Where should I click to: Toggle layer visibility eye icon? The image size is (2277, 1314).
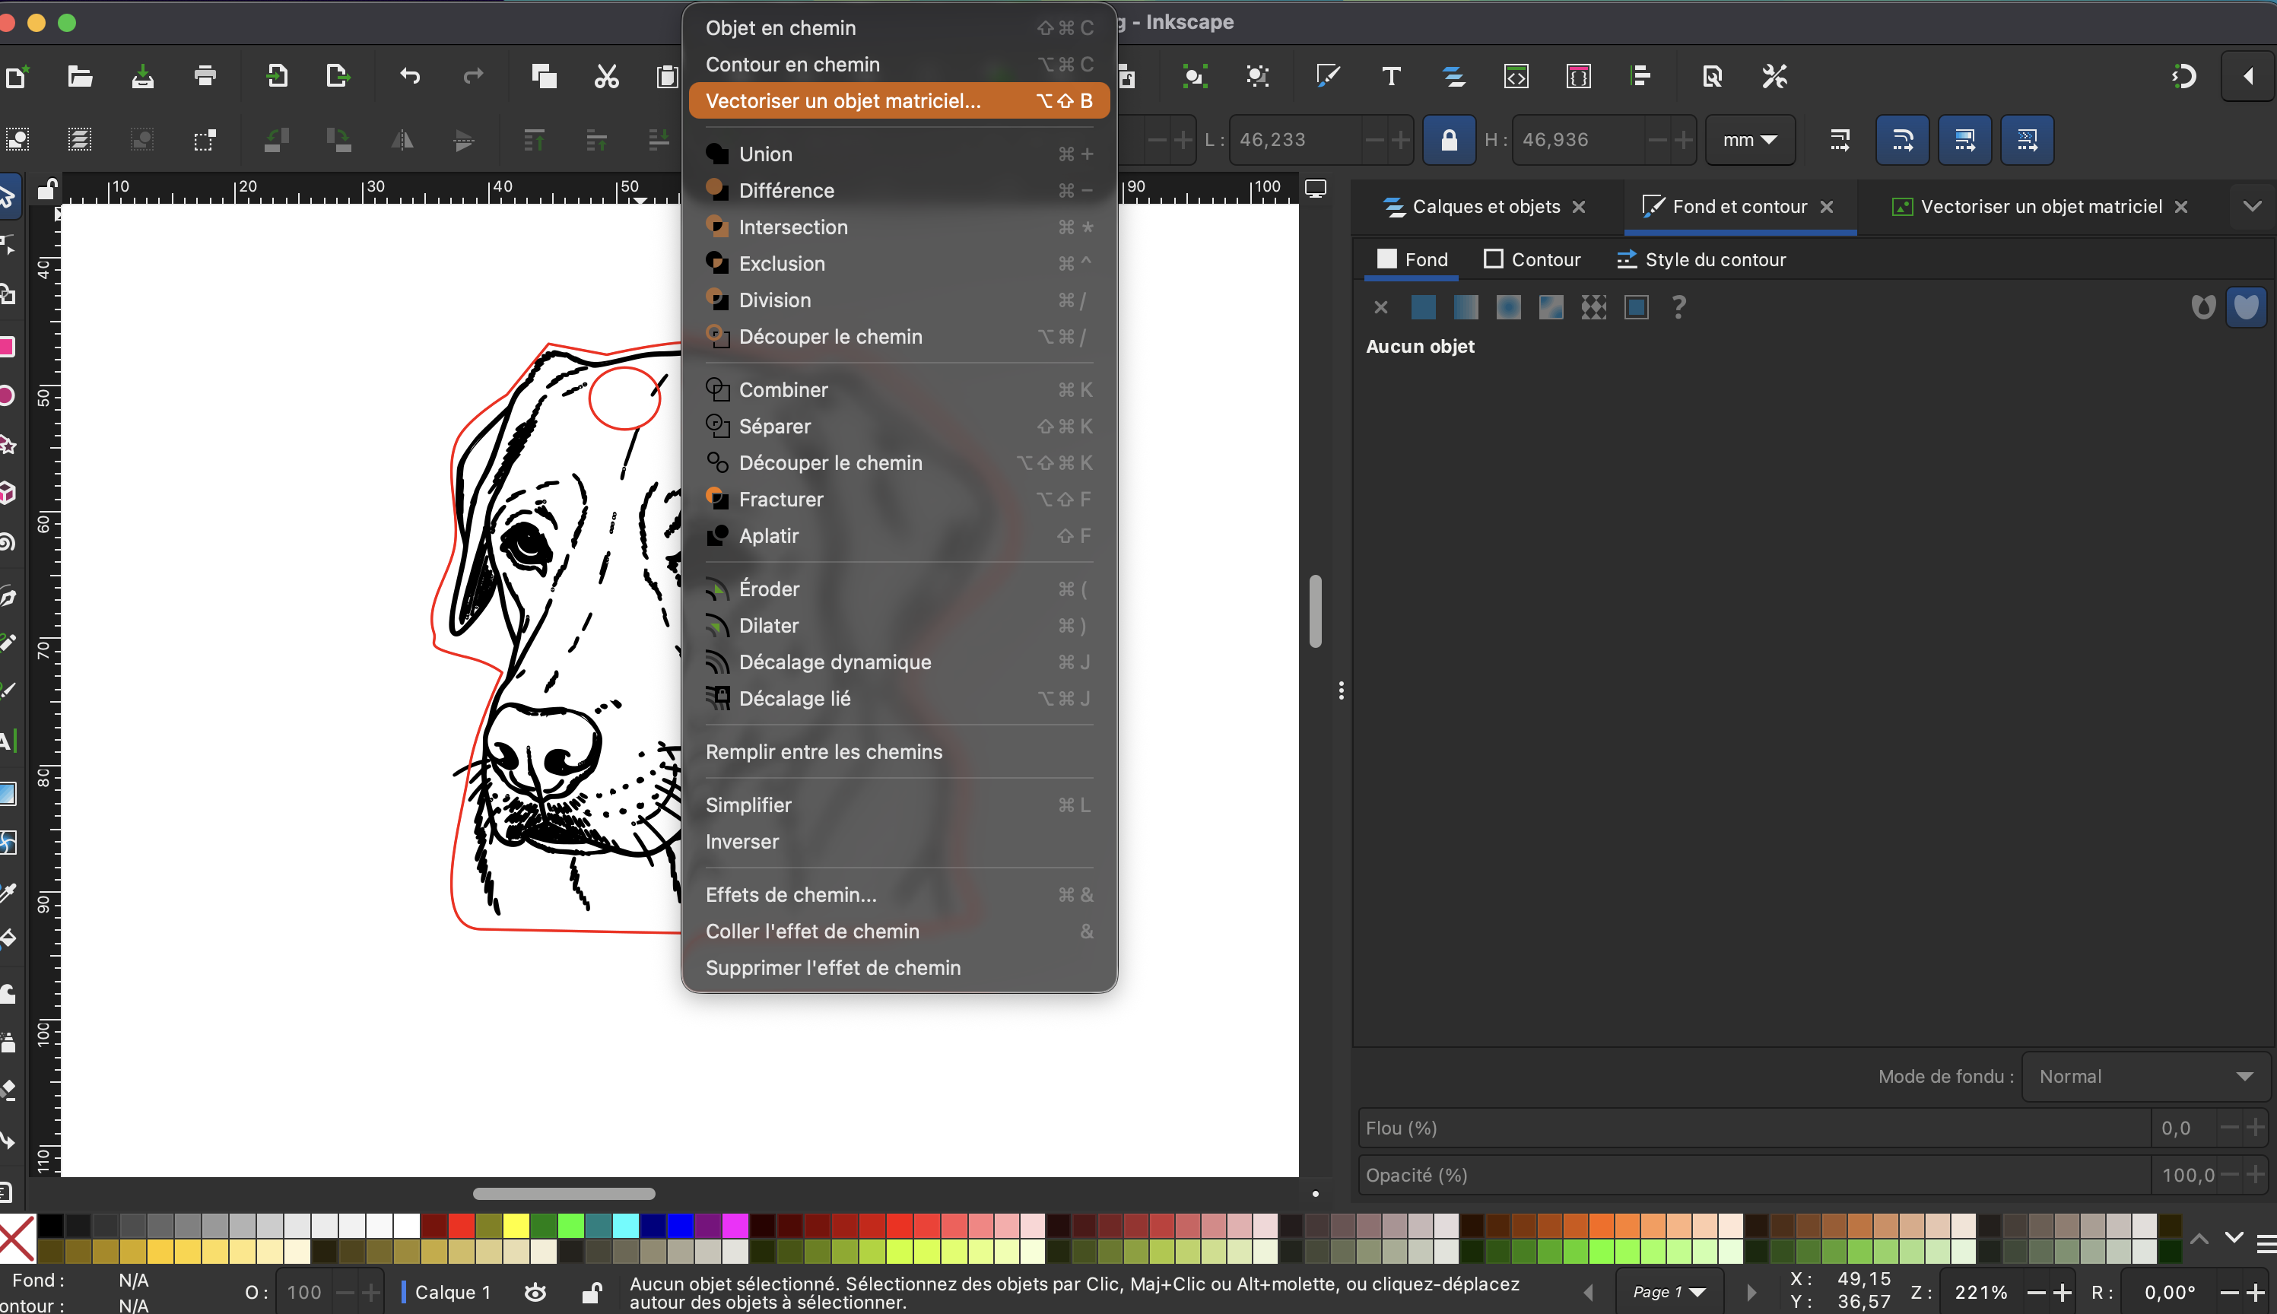click(535, 1293)
